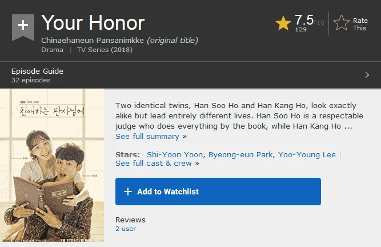Open Shi-Yoon Yoon's profile link
381x247 pixels.
(175, 154)
